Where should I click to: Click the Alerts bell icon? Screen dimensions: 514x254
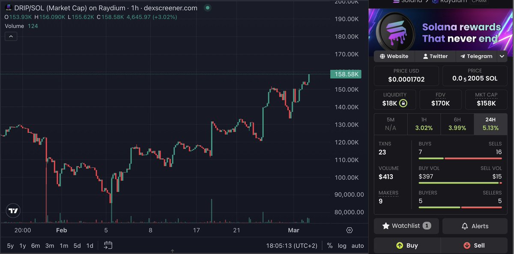tap(464, 226)
